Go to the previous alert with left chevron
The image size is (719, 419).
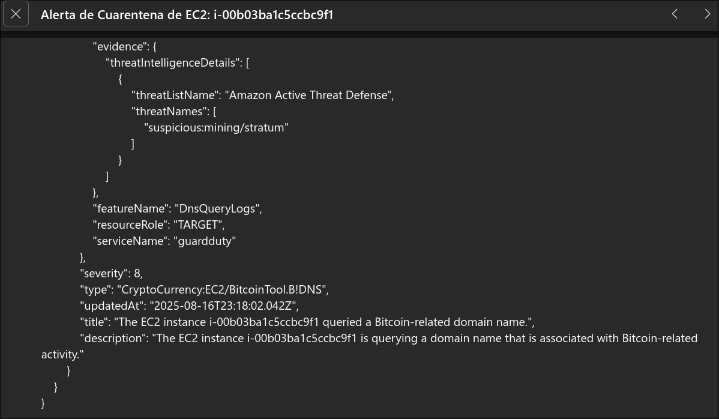click(675, 14)
